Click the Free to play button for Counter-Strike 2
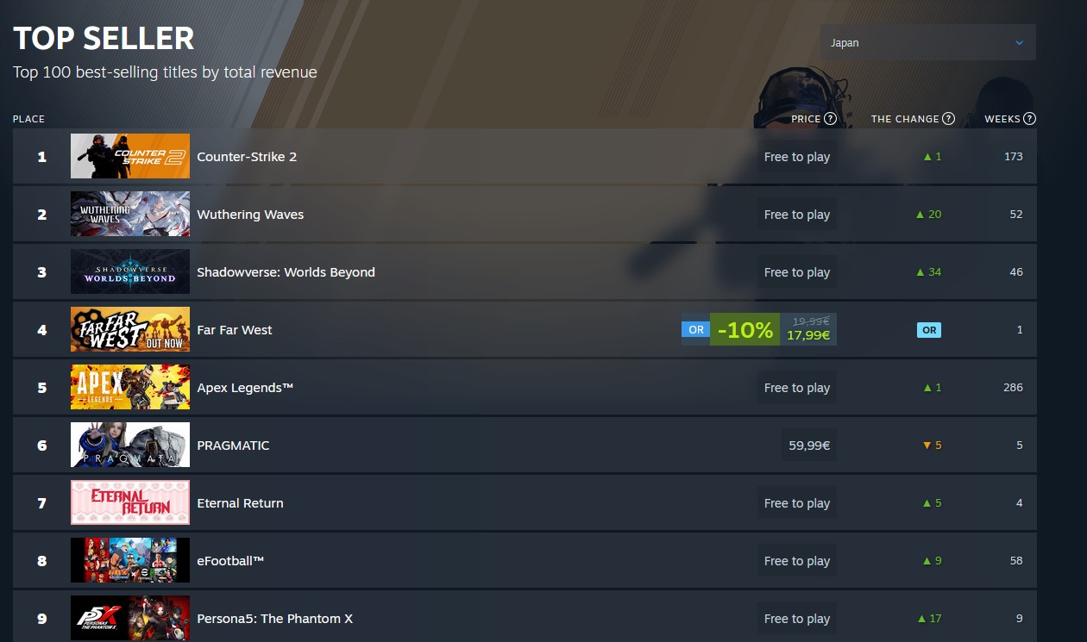Screen dimensions: 1087x642 click(x=797, y=157)
